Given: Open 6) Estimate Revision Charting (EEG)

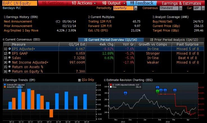Looking at the screenshot, I should [x=128, y=80].
